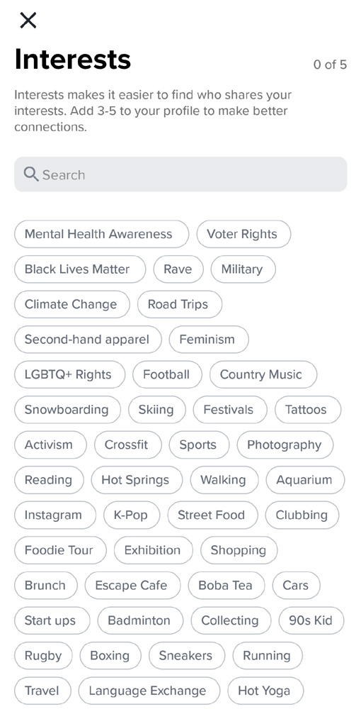Pick Country Music as an interest
The image size is (361, 709).
263,375
